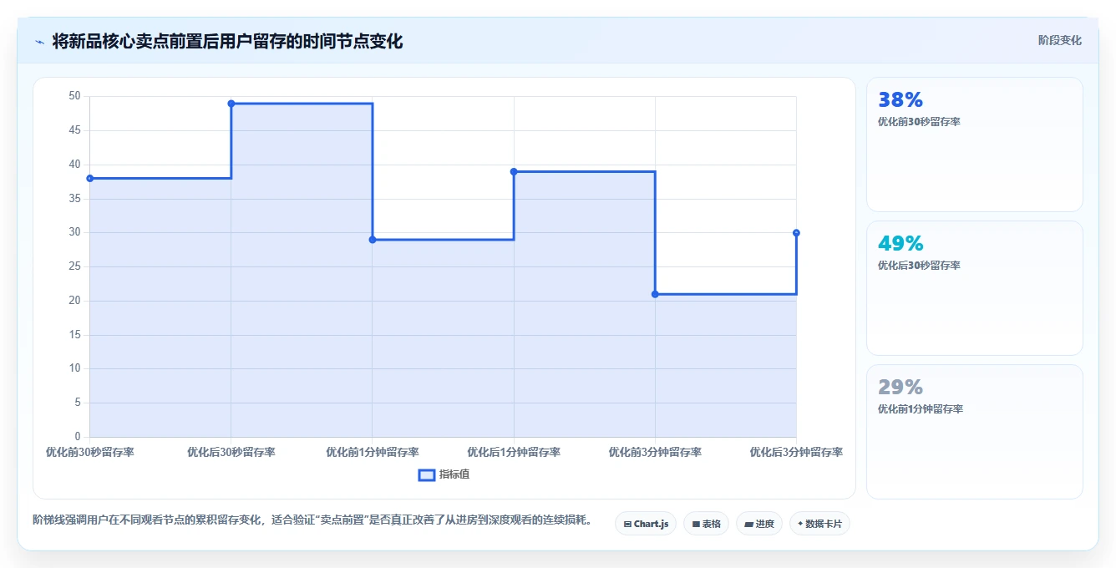1116x568 pixels.
Task: Select the 进度 tag chip
Action: point(759,524)
